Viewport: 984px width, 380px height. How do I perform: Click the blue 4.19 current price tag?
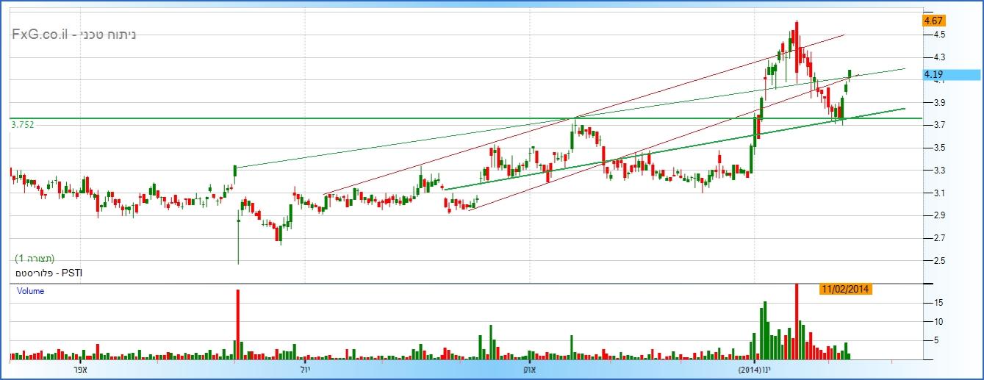(952, 74)
